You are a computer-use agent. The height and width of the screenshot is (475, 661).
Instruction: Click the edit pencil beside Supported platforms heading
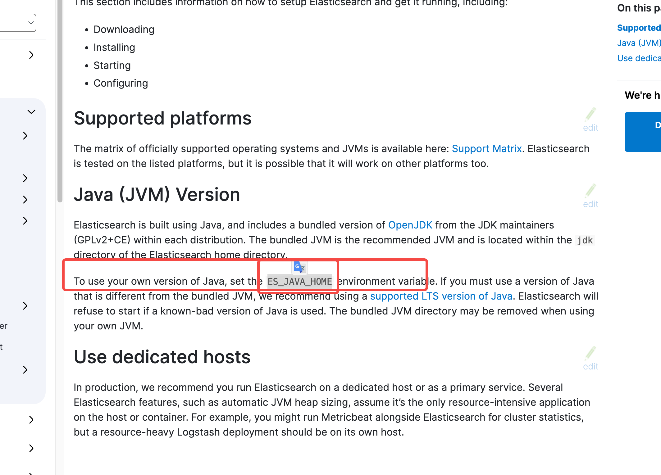[590, 115]
